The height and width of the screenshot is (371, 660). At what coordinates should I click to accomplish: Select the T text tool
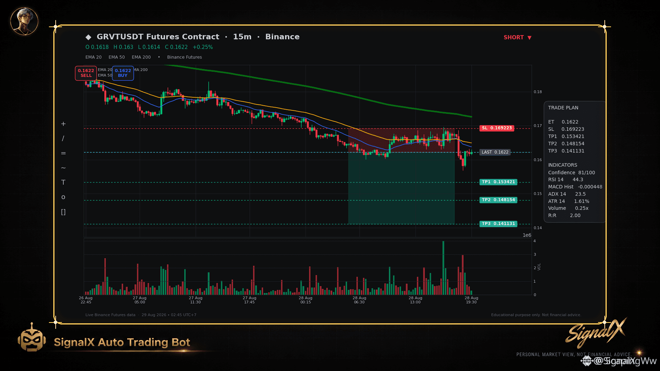point(63,183)
